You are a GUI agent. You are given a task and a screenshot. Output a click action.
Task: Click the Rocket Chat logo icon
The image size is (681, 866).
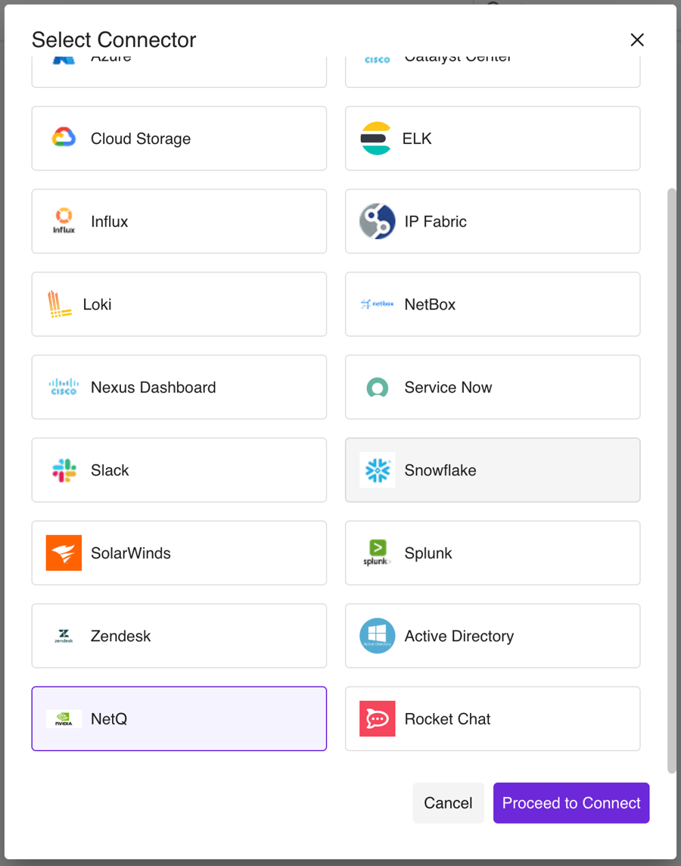[377, 718]
